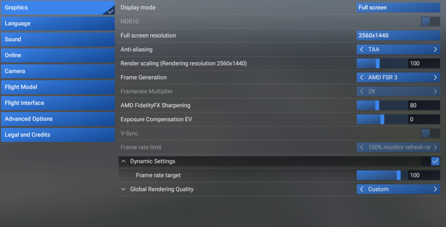446x227 pixels.
Task: Collapse the Dynamic Settings section
Action: (x=124, y=161)
